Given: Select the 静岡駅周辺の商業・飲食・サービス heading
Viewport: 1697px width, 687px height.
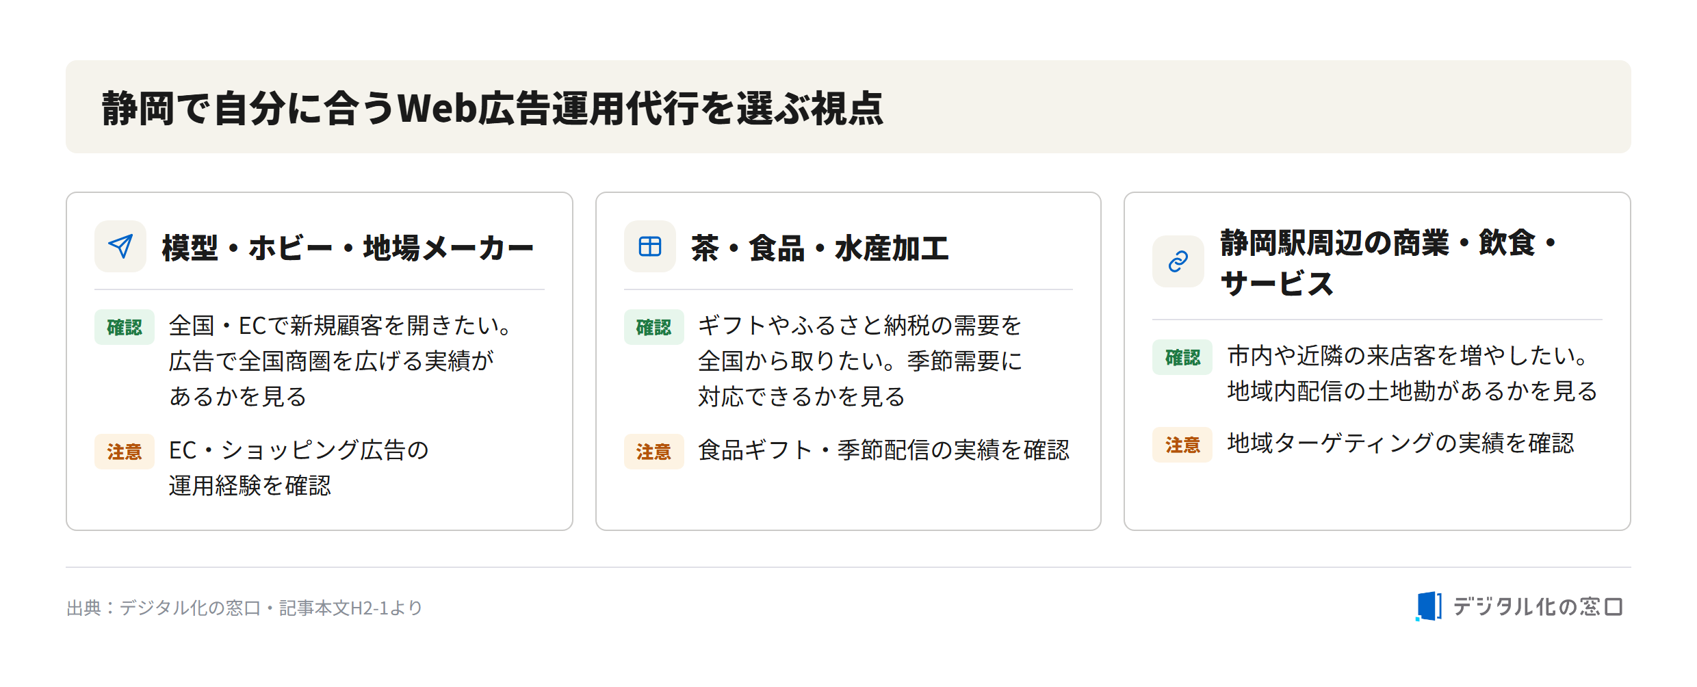Looking at the screenshot, I should click(x=1389, y=263).
